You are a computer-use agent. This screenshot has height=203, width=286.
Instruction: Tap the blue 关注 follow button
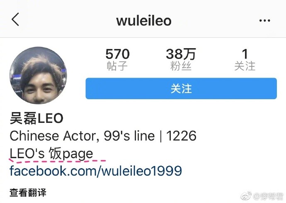click(181, 88)
